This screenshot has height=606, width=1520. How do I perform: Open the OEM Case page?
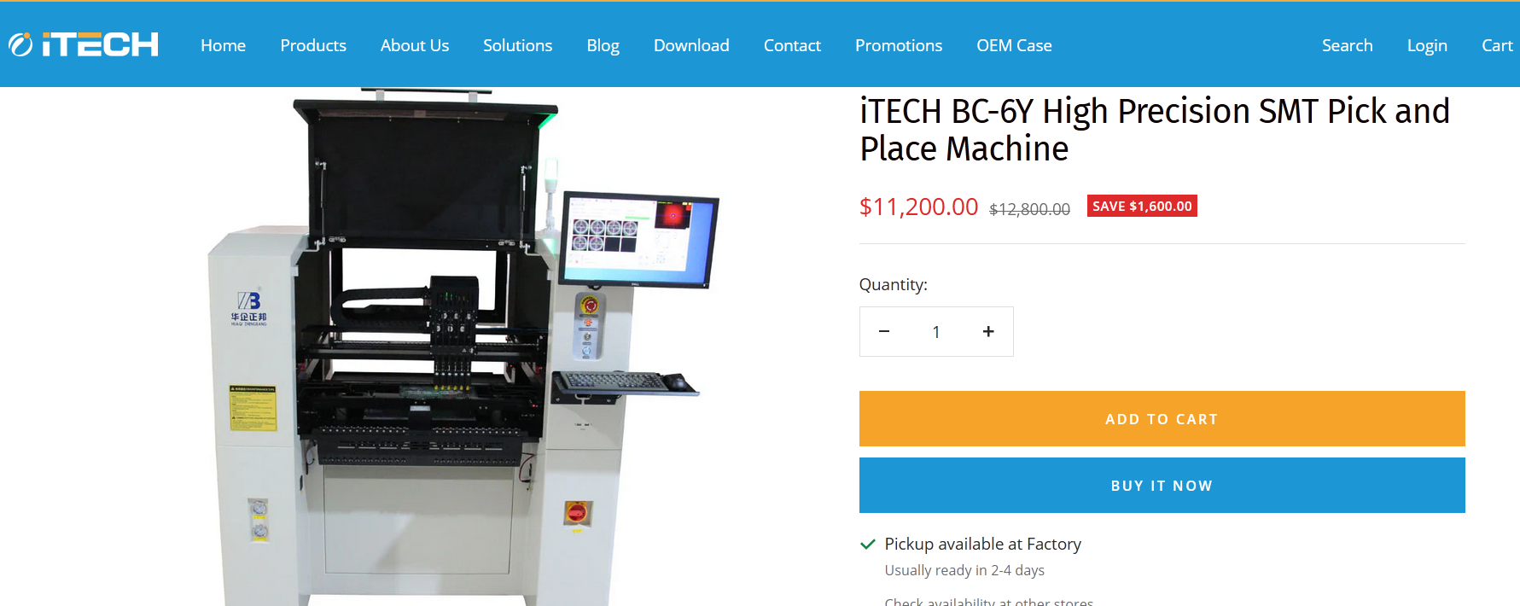(x=1014, y=45)
